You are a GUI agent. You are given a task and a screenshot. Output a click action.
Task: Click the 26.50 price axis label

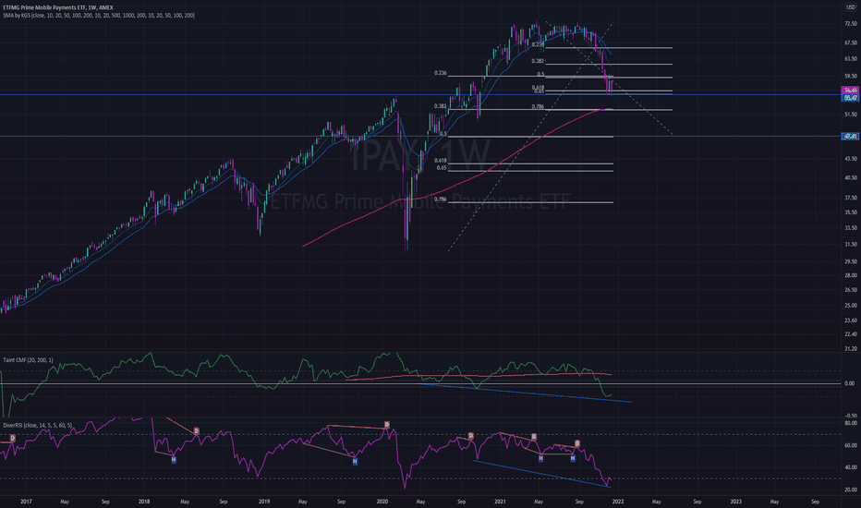pos(851,290)
